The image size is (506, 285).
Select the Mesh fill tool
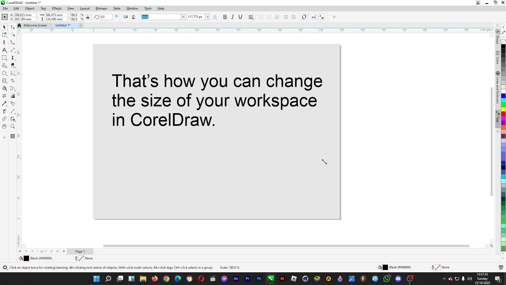pos(4,96)
